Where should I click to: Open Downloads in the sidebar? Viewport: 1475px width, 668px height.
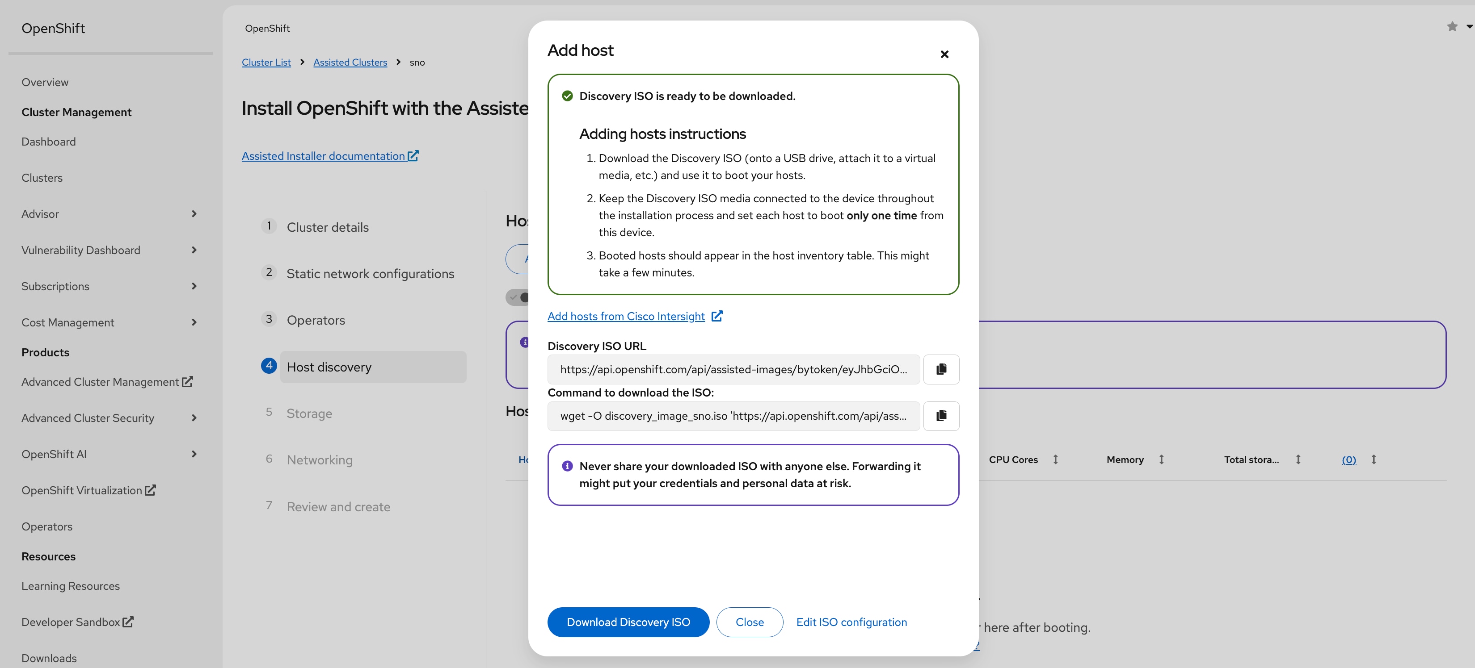[x=49, y=658]
